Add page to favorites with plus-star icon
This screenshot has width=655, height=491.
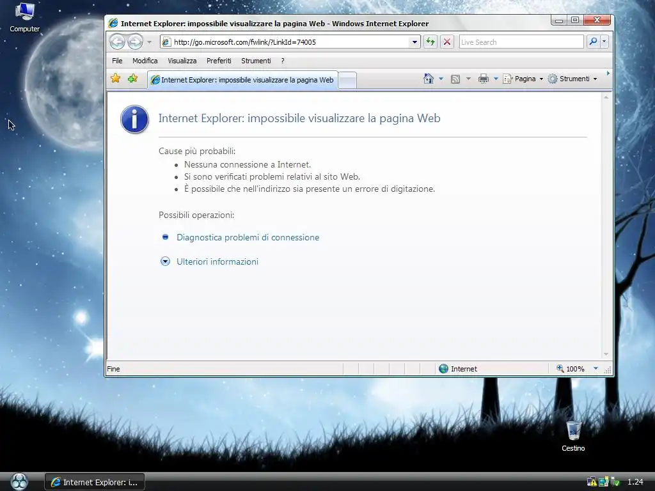coord(133,78)
